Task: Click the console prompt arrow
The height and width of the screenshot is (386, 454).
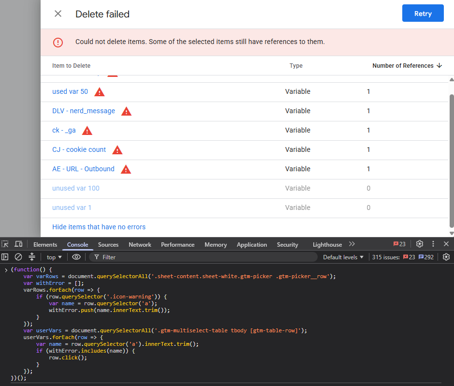Action: tap(6, 270)
